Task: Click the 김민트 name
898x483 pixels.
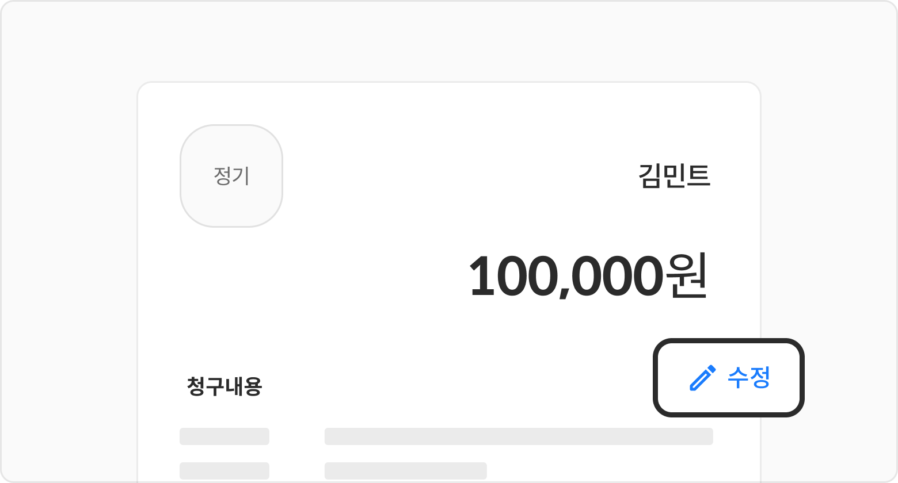Action: click(674, 176)
